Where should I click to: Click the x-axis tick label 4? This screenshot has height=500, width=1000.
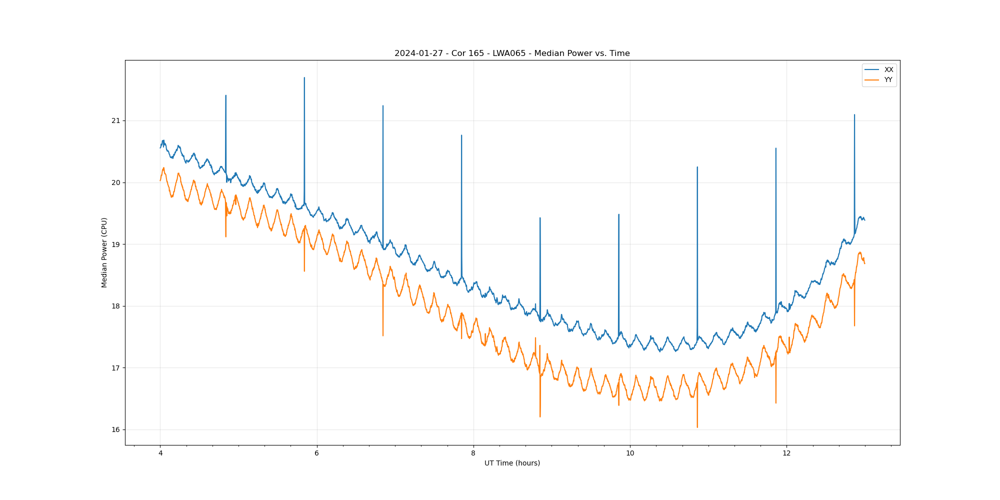(160, 453)
